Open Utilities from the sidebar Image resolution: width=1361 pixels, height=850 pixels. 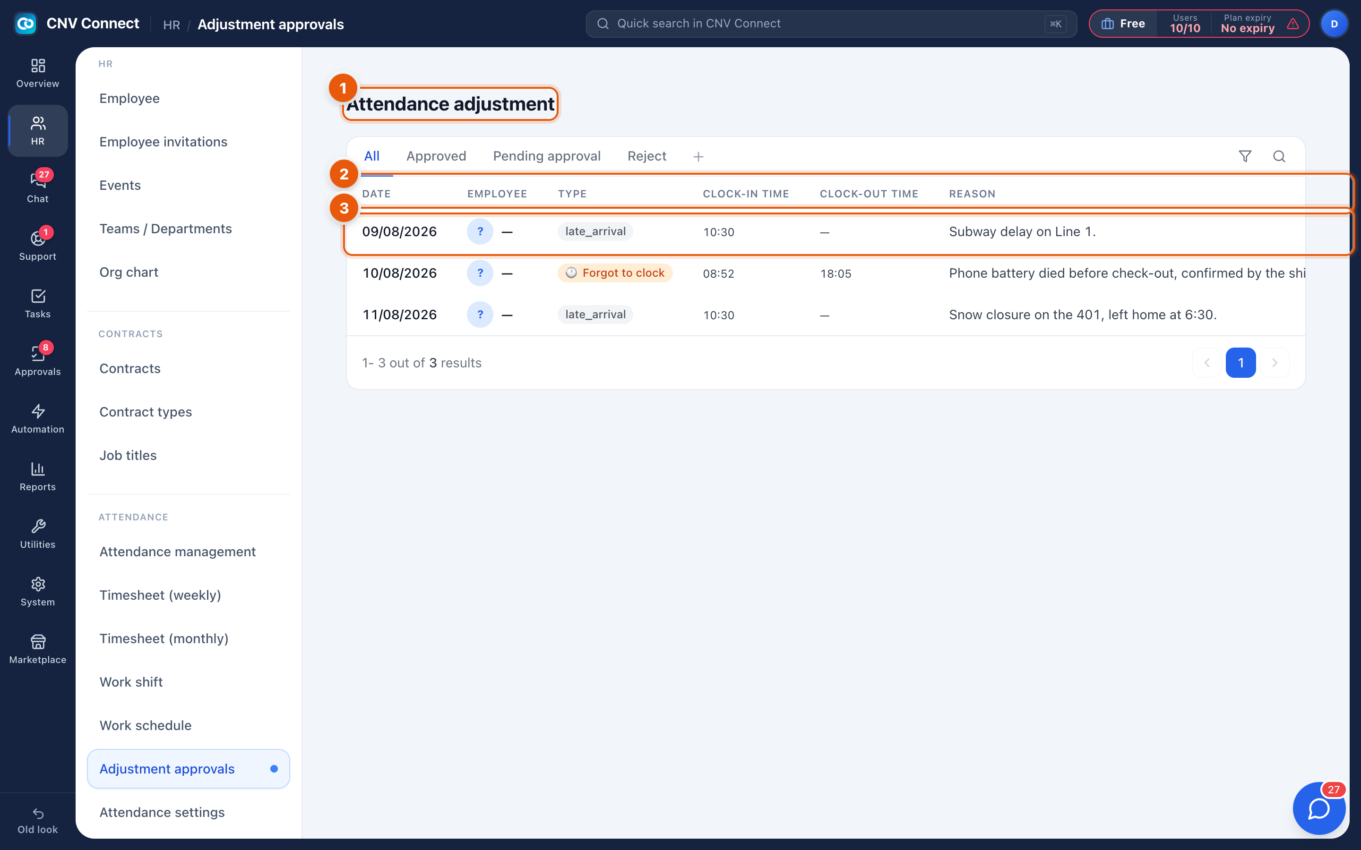pyautogui.click(x=38, y=534)
